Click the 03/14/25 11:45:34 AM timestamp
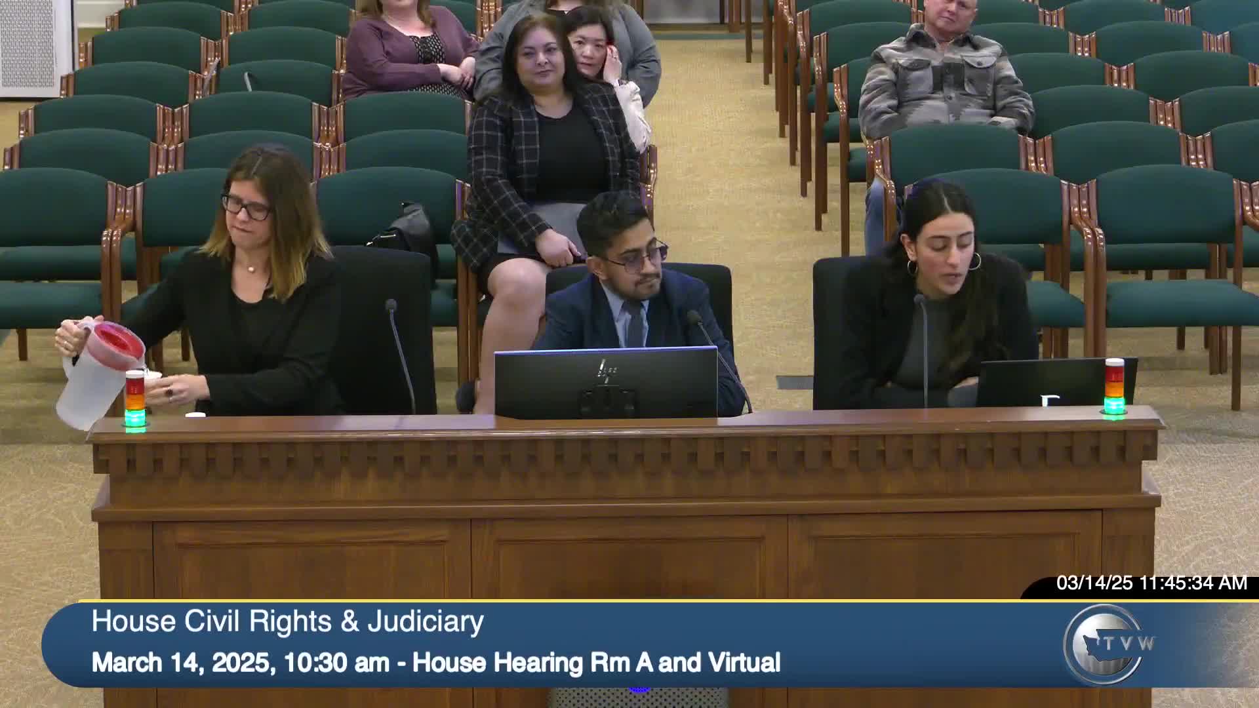The image size is (1259, 708). pyautogui.click(x=1151, y=583)
